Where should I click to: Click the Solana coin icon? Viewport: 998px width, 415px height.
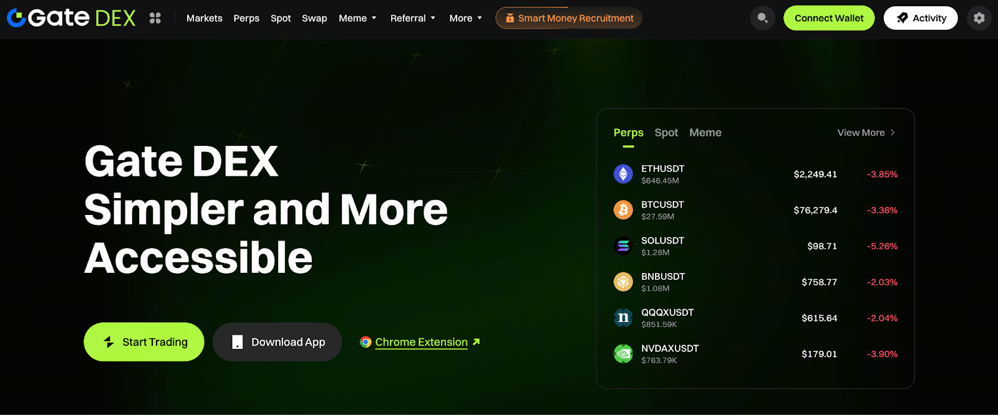(x=623, y=246)
